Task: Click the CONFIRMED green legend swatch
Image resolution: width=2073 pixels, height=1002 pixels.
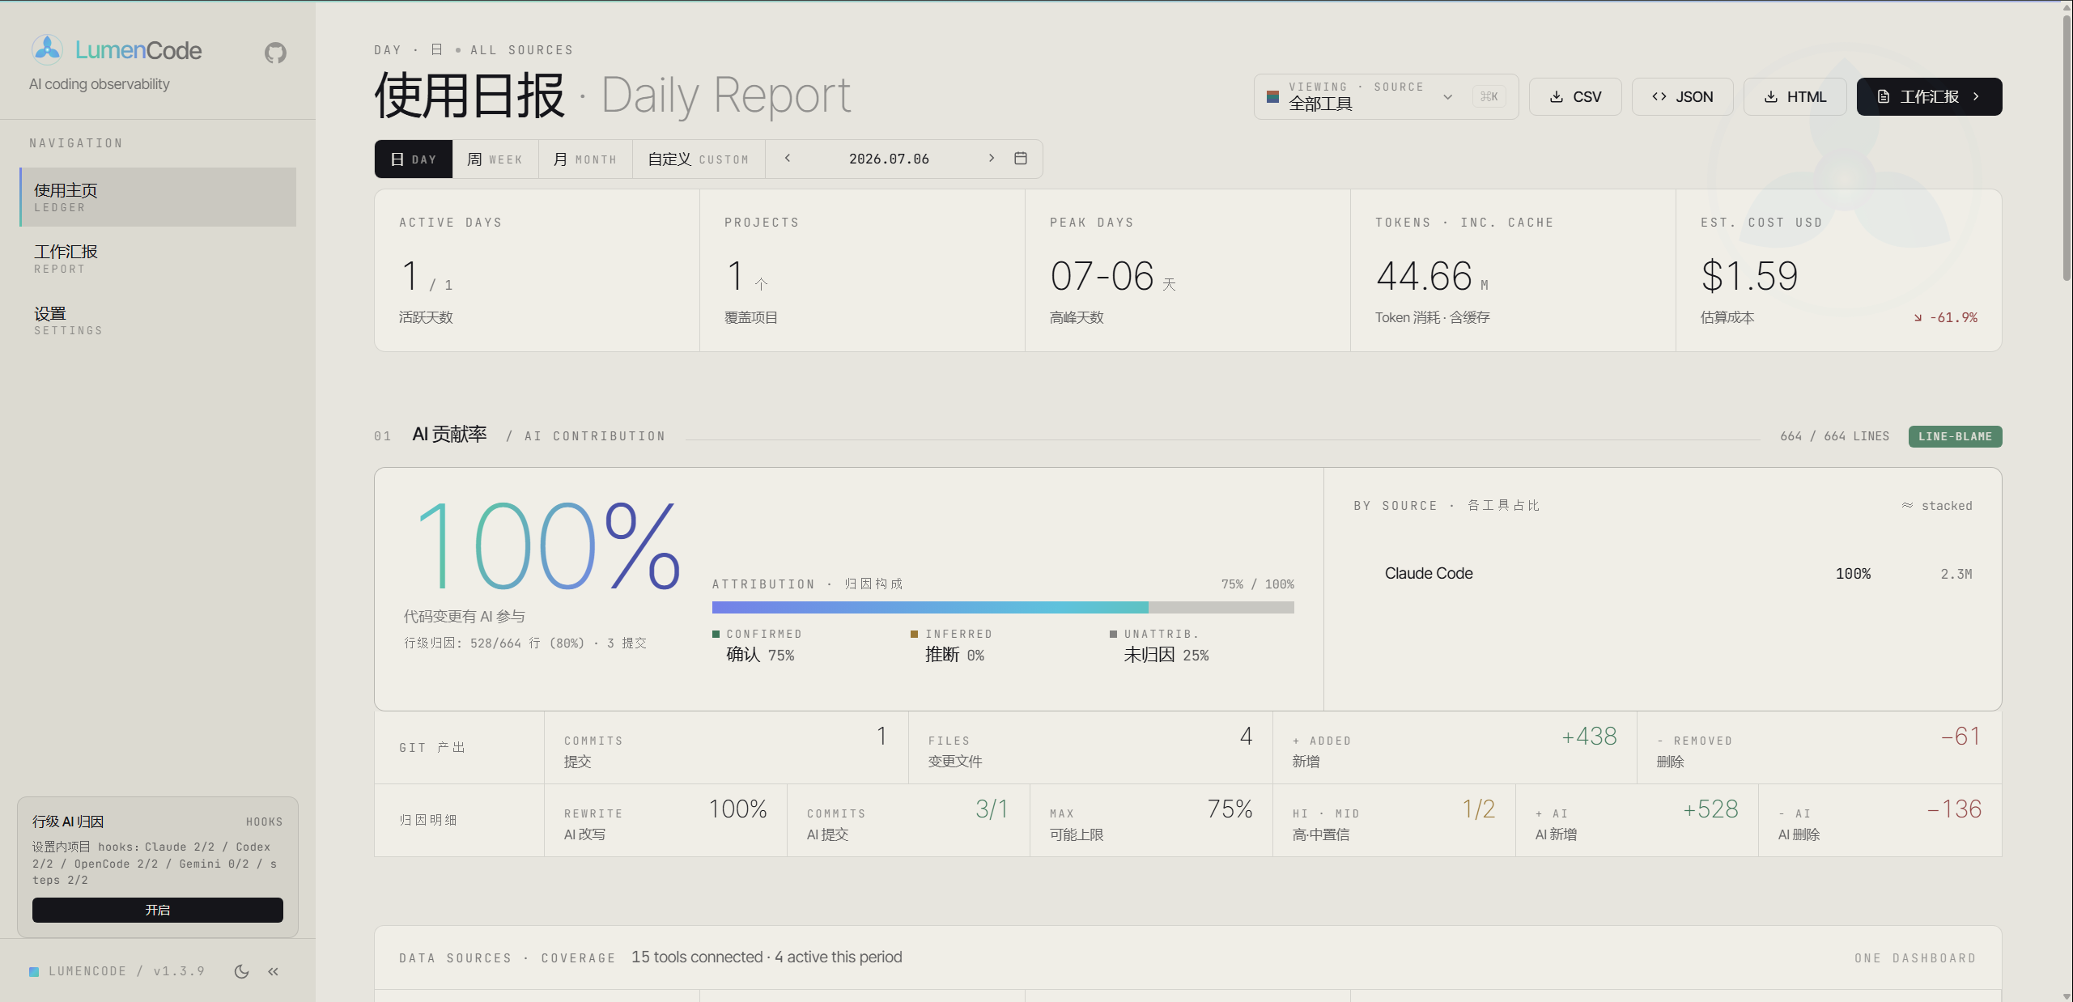Action: [716, 635]
